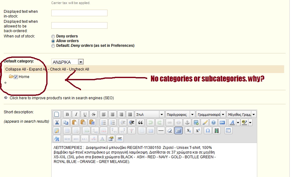This screenshot has width=291, height=177.
Task: Focus Displayed text when back-ordered field
Action: click(x=79, y=25)
